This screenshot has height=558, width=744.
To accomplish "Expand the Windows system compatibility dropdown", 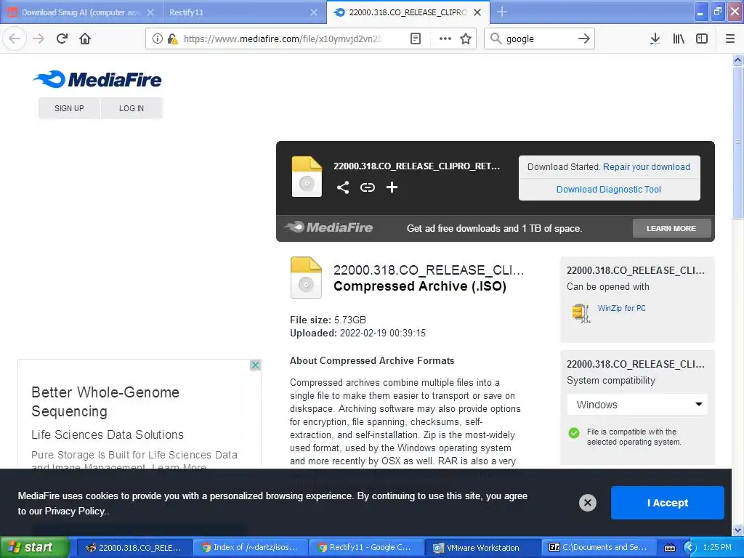I will pos(637,405).
